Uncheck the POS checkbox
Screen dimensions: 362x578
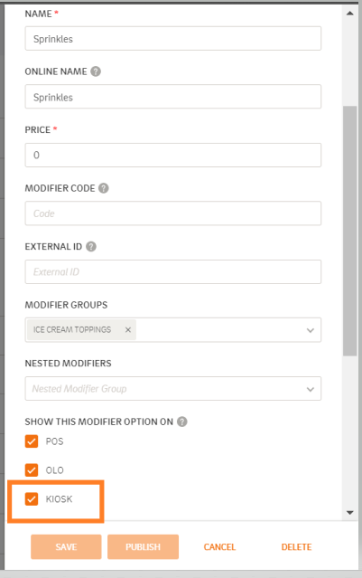(x=32, y=441)
